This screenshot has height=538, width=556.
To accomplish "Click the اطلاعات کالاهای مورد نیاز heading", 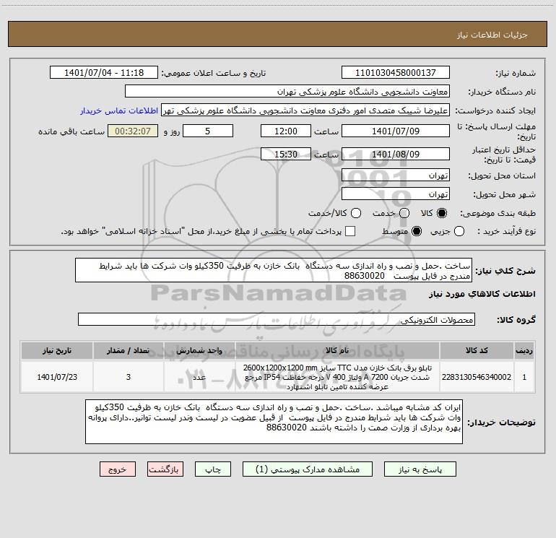I will 482,294.
